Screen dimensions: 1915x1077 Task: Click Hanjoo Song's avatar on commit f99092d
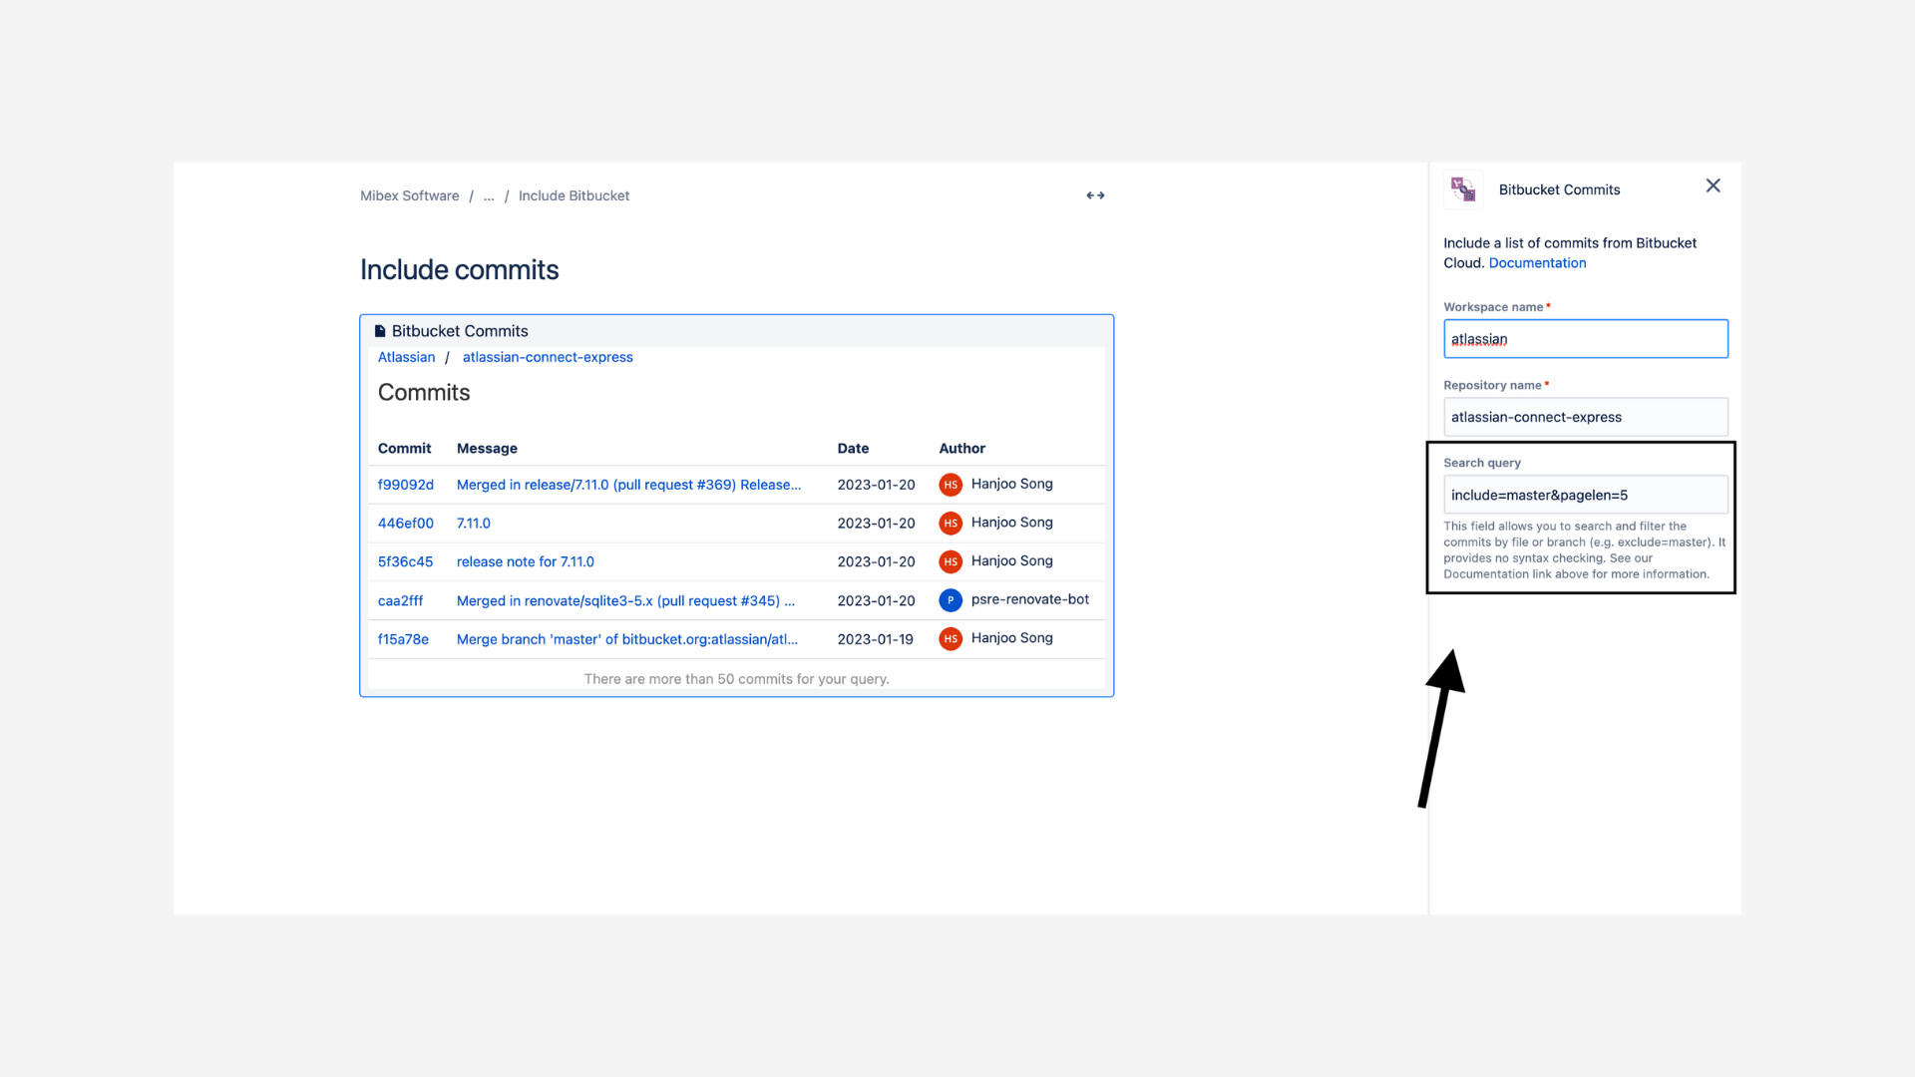[x=950, y=485]
